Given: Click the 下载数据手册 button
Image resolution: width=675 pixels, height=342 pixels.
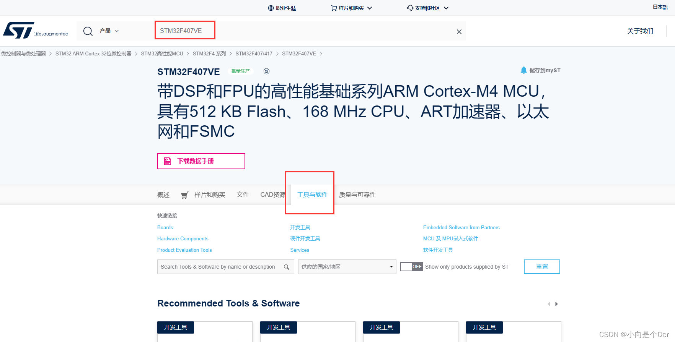Looking at the screenshot, I should [201, 161].
